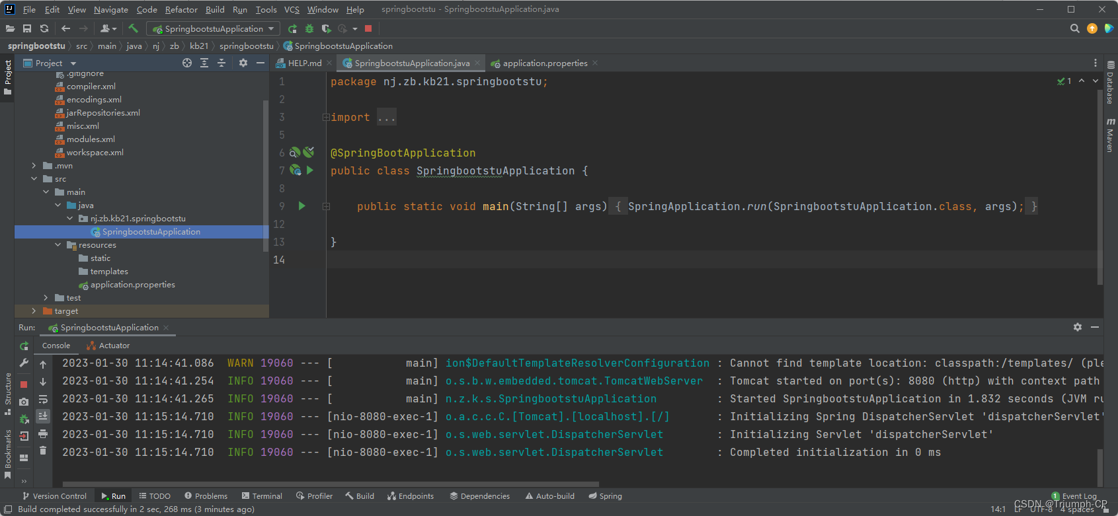
Task: Open the SpringbootstuApplication run configuration dropdown
Action: tap(214, 28)
